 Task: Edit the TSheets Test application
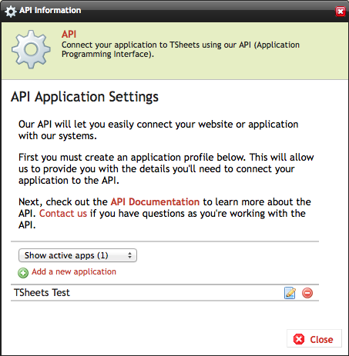pos(290,293)
